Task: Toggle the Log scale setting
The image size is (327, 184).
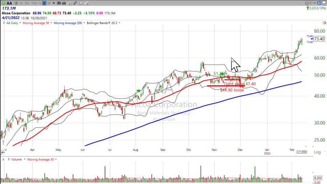Action: click(x=317, y=152)
